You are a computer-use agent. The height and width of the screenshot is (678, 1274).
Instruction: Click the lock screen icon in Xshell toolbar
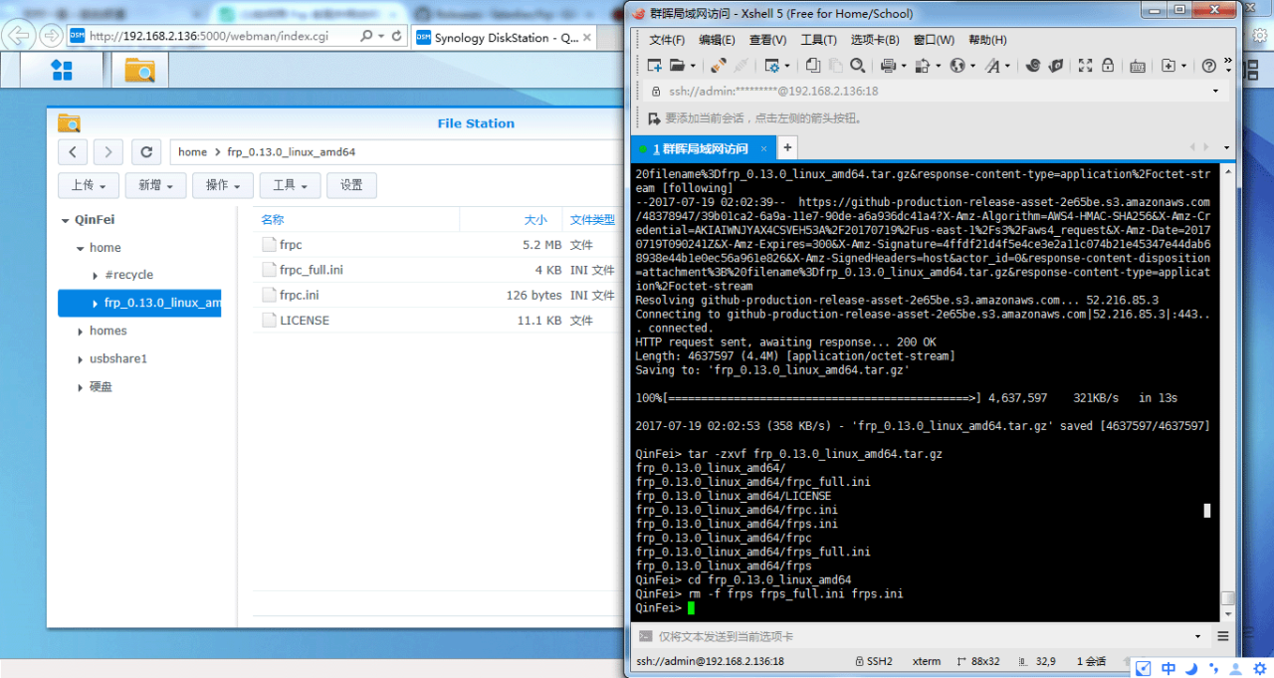[1108, 66]
